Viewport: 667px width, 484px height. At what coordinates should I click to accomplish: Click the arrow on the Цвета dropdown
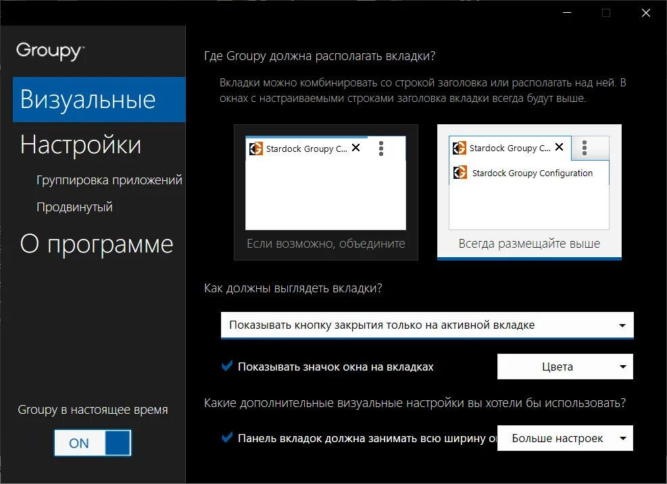tap(623, 367)
